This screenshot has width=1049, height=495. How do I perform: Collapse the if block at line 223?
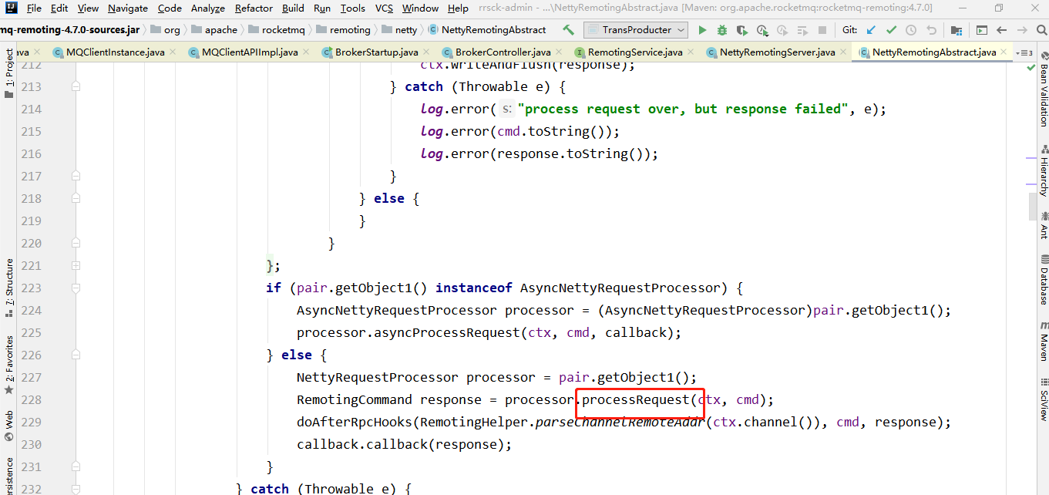76,288
